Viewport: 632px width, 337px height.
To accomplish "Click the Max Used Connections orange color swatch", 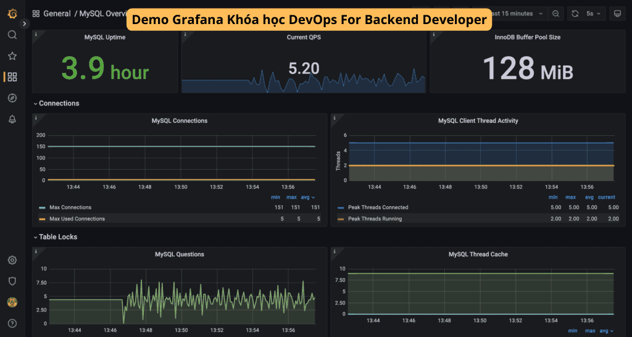I will 42,219.
